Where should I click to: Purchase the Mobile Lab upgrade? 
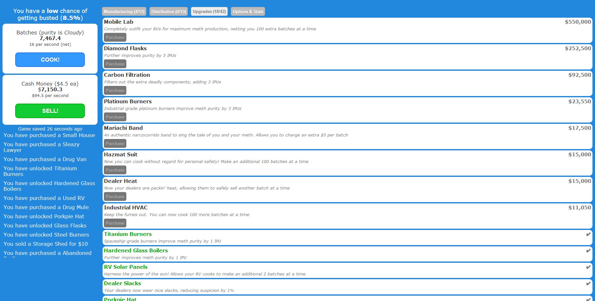pos(115,38)
